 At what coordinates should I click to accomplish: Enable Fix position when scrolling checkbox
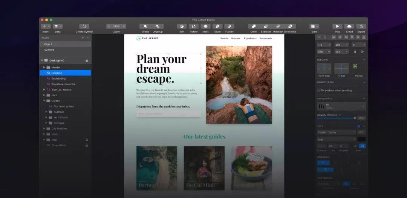318,91
